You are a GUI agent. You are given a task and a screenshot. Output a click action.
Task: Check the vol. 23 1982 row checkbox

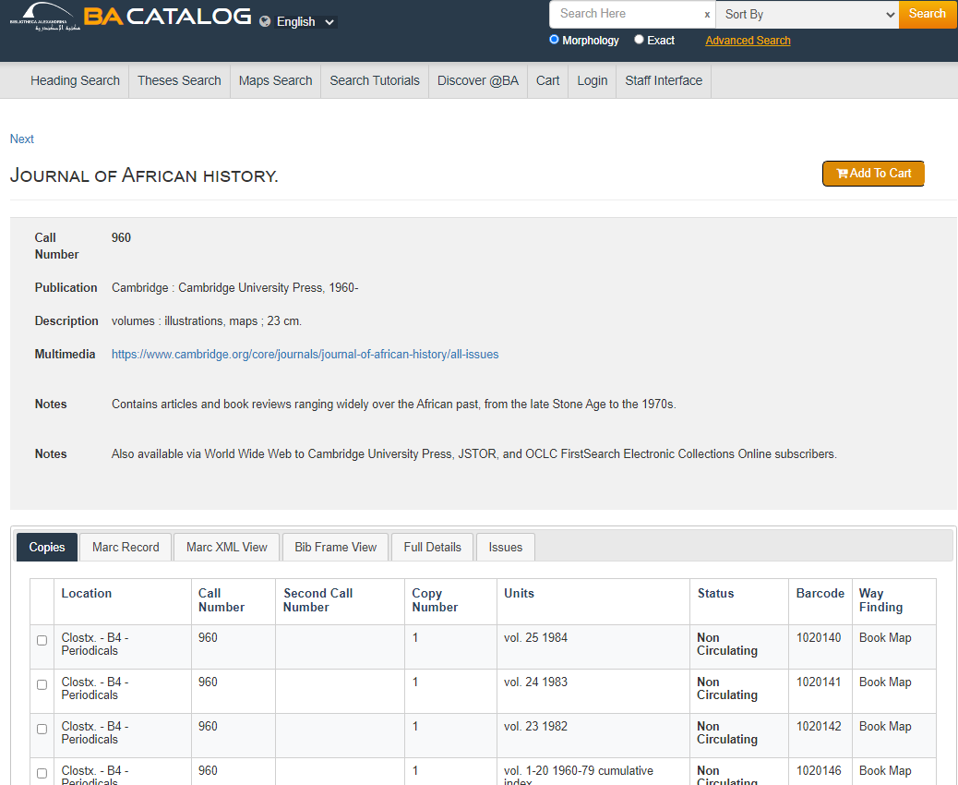[42, 729]
